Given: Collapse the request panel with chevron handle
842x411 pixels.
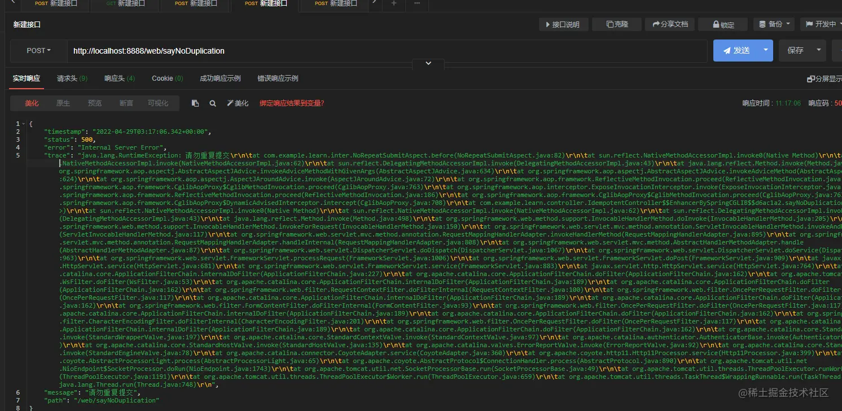Looking at the screenshot, I should click(428, 63).
